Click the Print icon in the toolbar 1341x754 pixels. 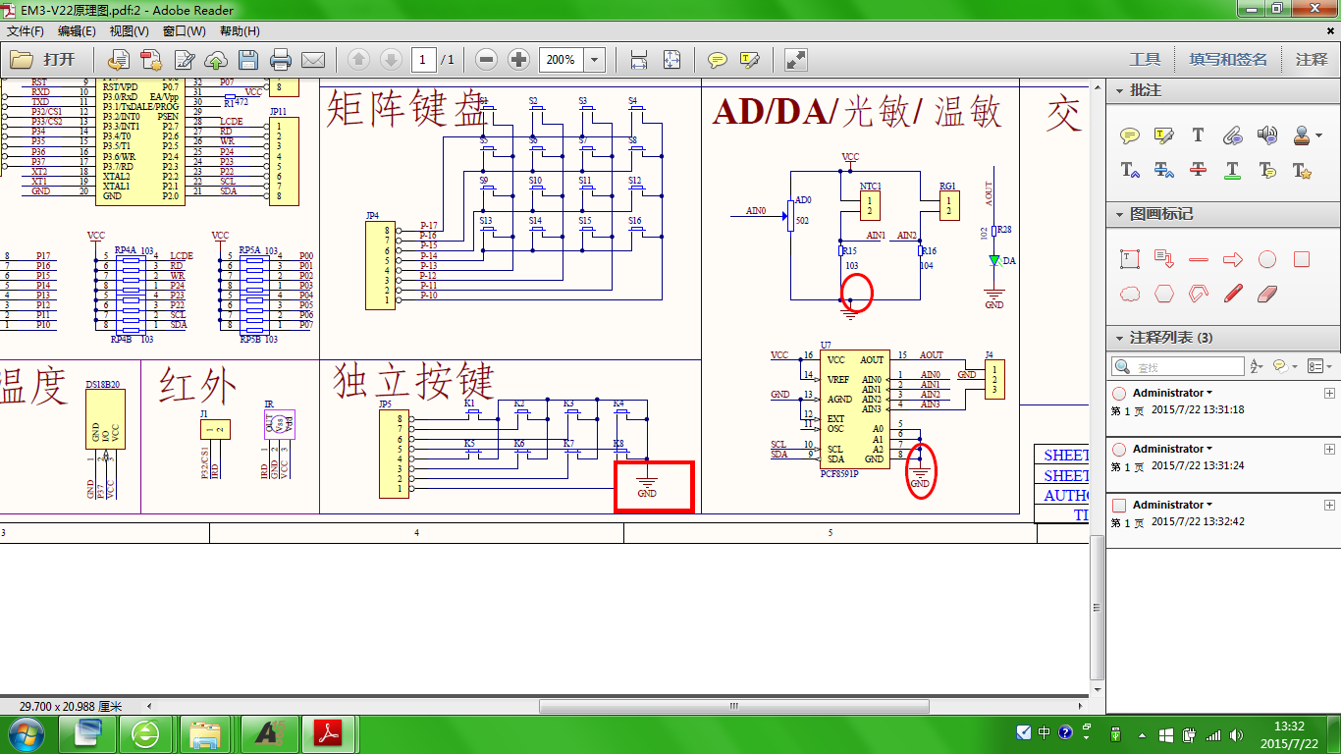tap(281, 60)
